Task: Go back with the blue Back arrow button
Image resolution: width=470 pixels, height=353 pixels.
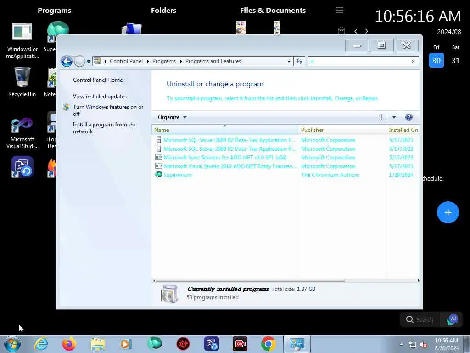Action: 67,61
